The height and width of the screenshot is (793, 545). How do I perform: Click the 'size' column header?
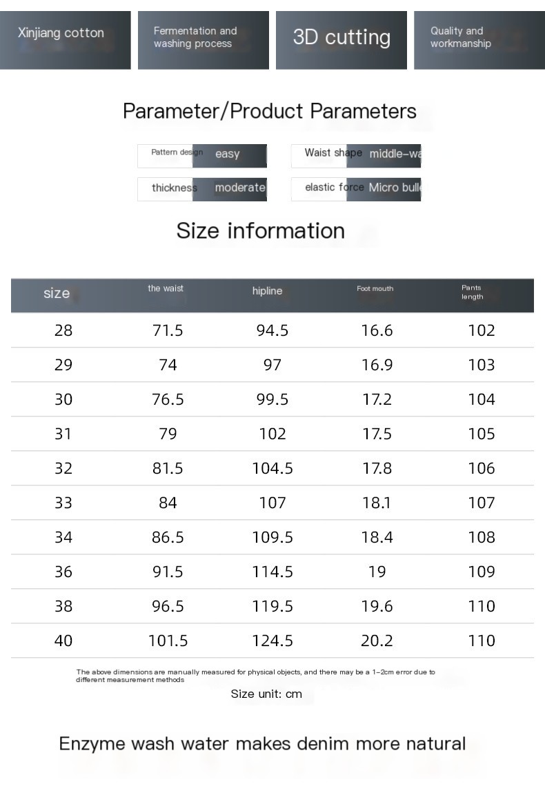click(57, 294)
